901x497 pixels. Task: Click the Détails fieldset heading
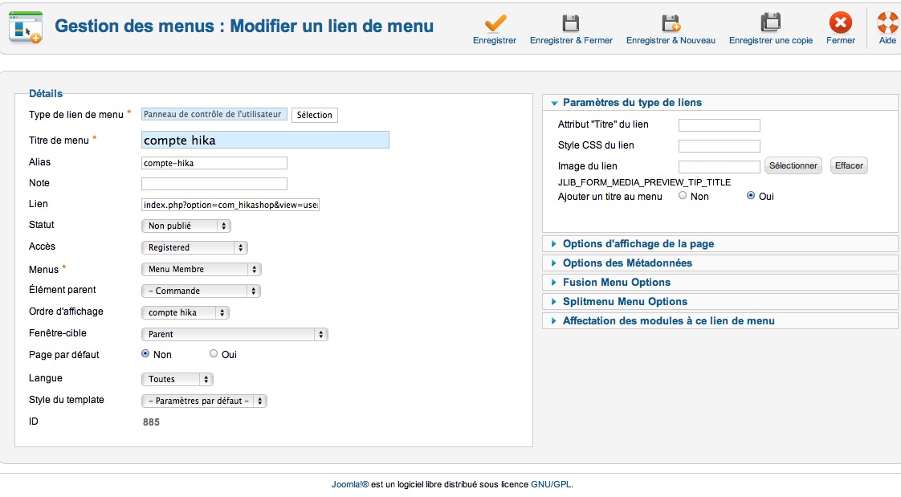[x=46, y=94]
